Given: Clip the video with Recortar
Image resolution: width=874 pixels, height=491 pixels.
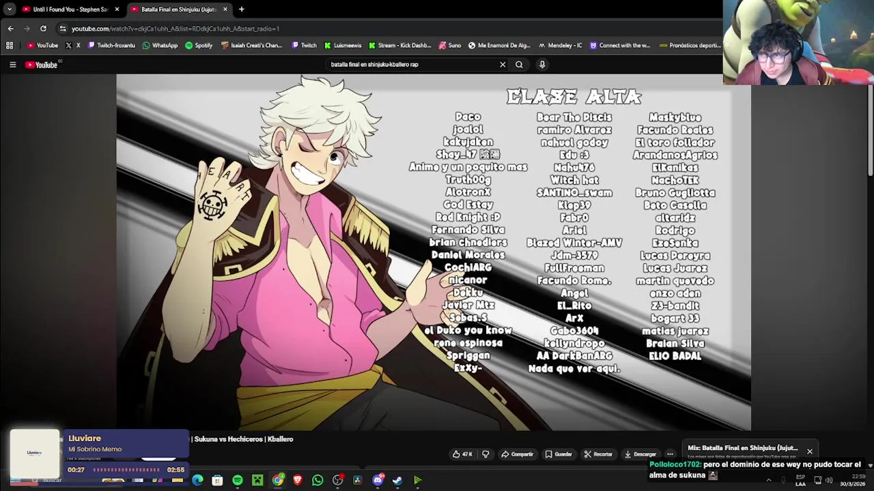Looking at the screenshot, I should pos(598,454).
